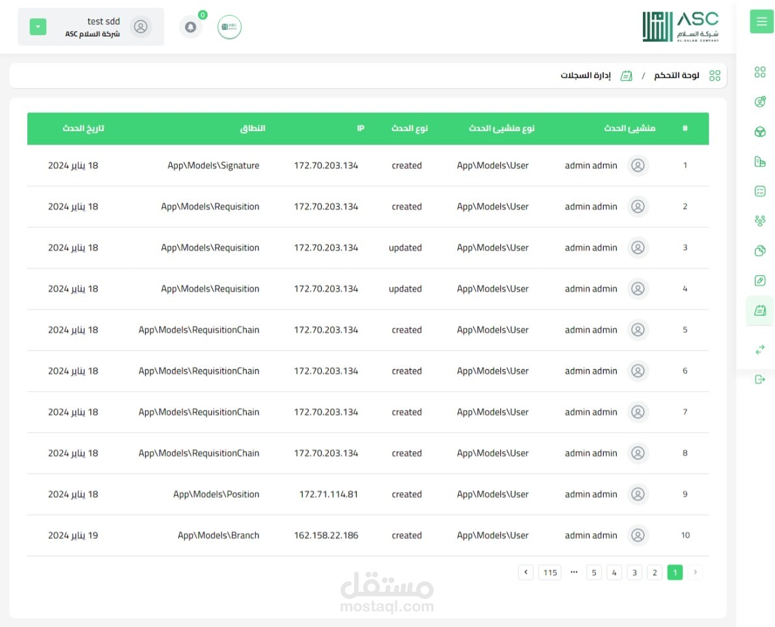Open the 3D box icon in sidebar
The width and height of the screenshot is (775, 627).
[x=759, y=132]
